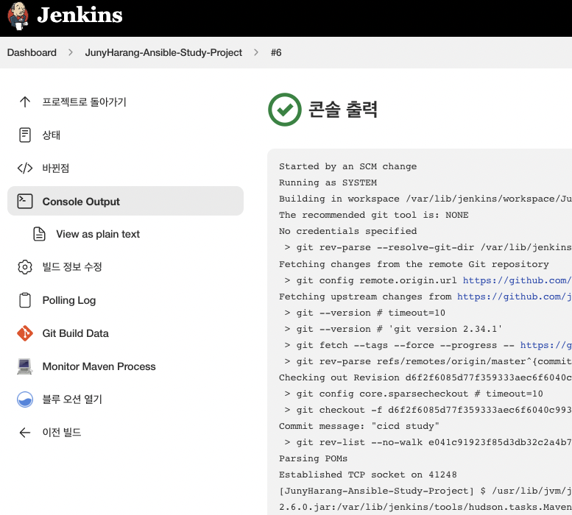Click the Jenkins butler logo
This screenshot has width=572, height=515.
click(x=18, y=15)
